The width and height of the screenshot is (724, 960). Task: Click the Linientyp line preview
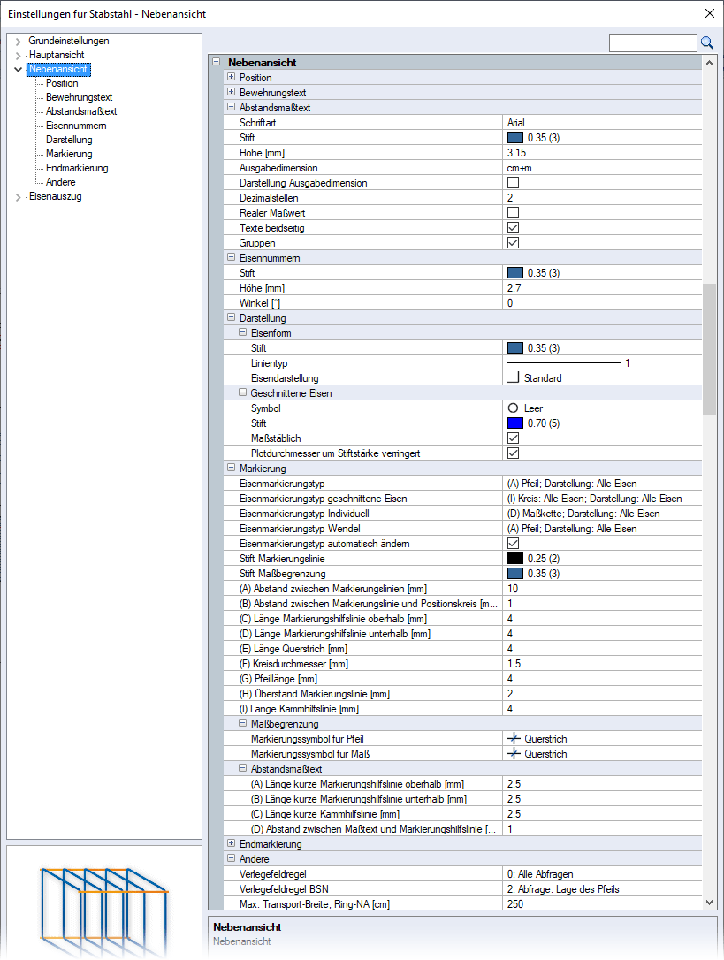(564, 363)
